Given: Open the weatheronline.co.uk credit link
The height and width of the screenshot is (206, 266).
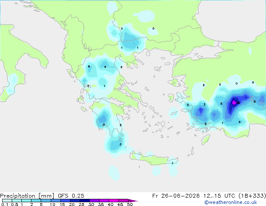Looking at the screenshot, I should [230, 202].
